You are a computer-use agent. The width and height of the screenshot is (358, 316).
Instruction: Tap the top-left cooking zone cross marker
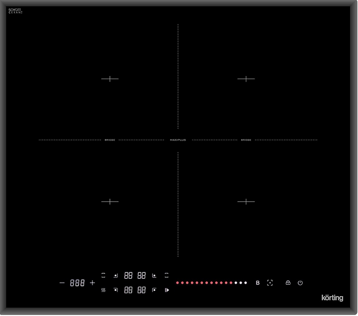pos(110,79)
